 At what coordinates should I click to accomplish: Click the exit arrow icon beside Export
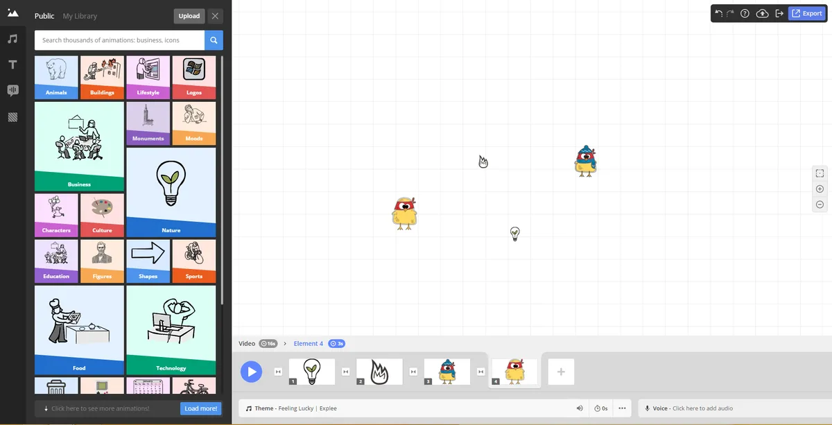tap(779, 13)
